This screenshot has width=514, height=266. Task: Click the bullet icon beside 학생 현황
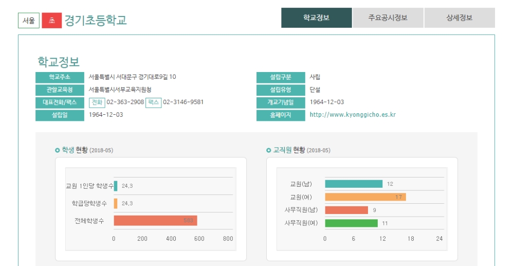click(58, 150)
